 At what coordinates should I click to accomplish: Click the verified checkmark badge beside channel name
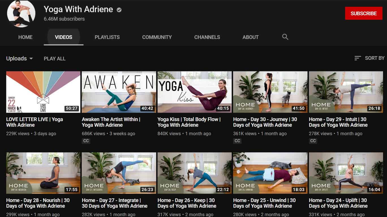119,10
